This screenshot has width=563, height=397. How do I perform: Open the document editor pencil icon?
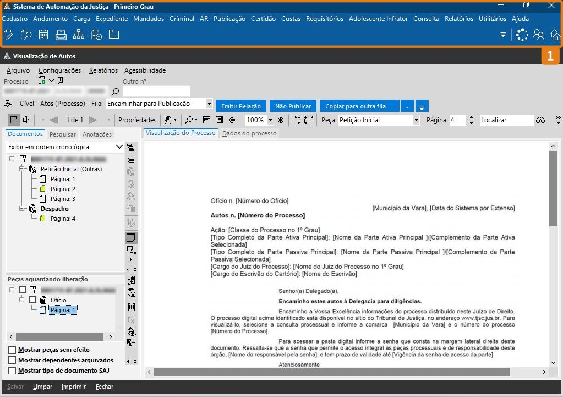pyautogui.click(x=8, y=35)
